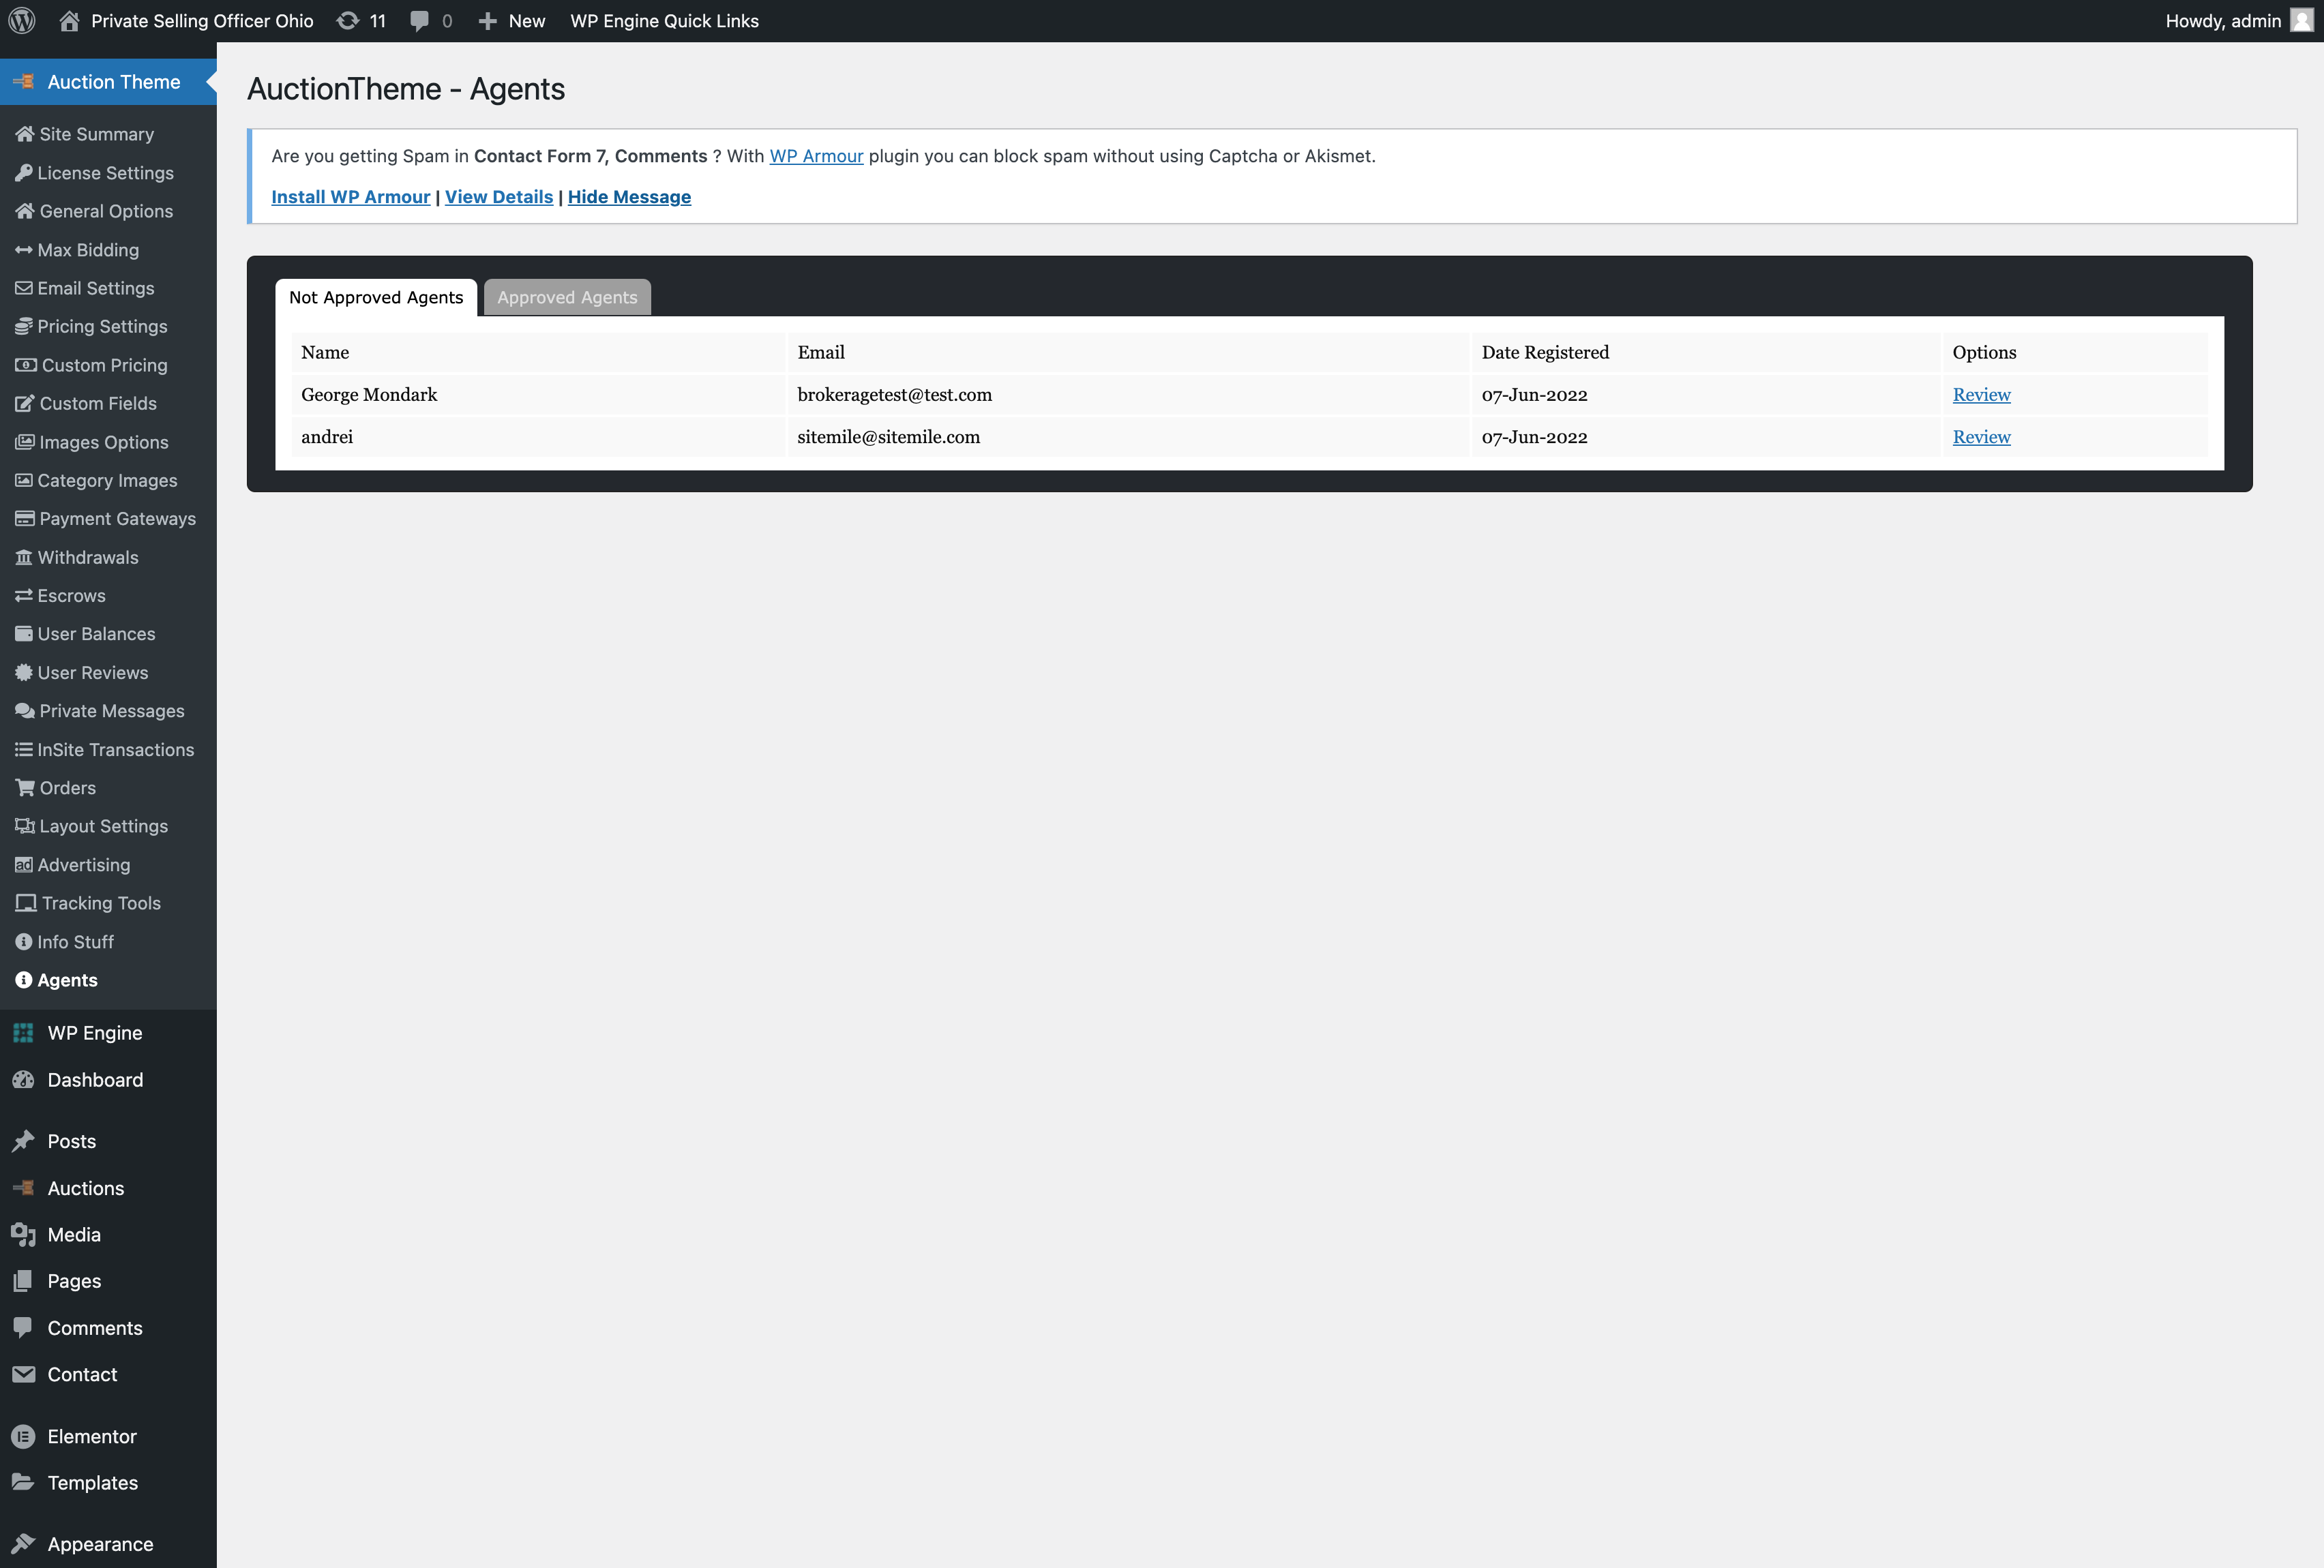The width and height of the screenshot is (2324, 1568).
Task: Click the pencil icon beside Custom Fields
Action: point(24,403)
